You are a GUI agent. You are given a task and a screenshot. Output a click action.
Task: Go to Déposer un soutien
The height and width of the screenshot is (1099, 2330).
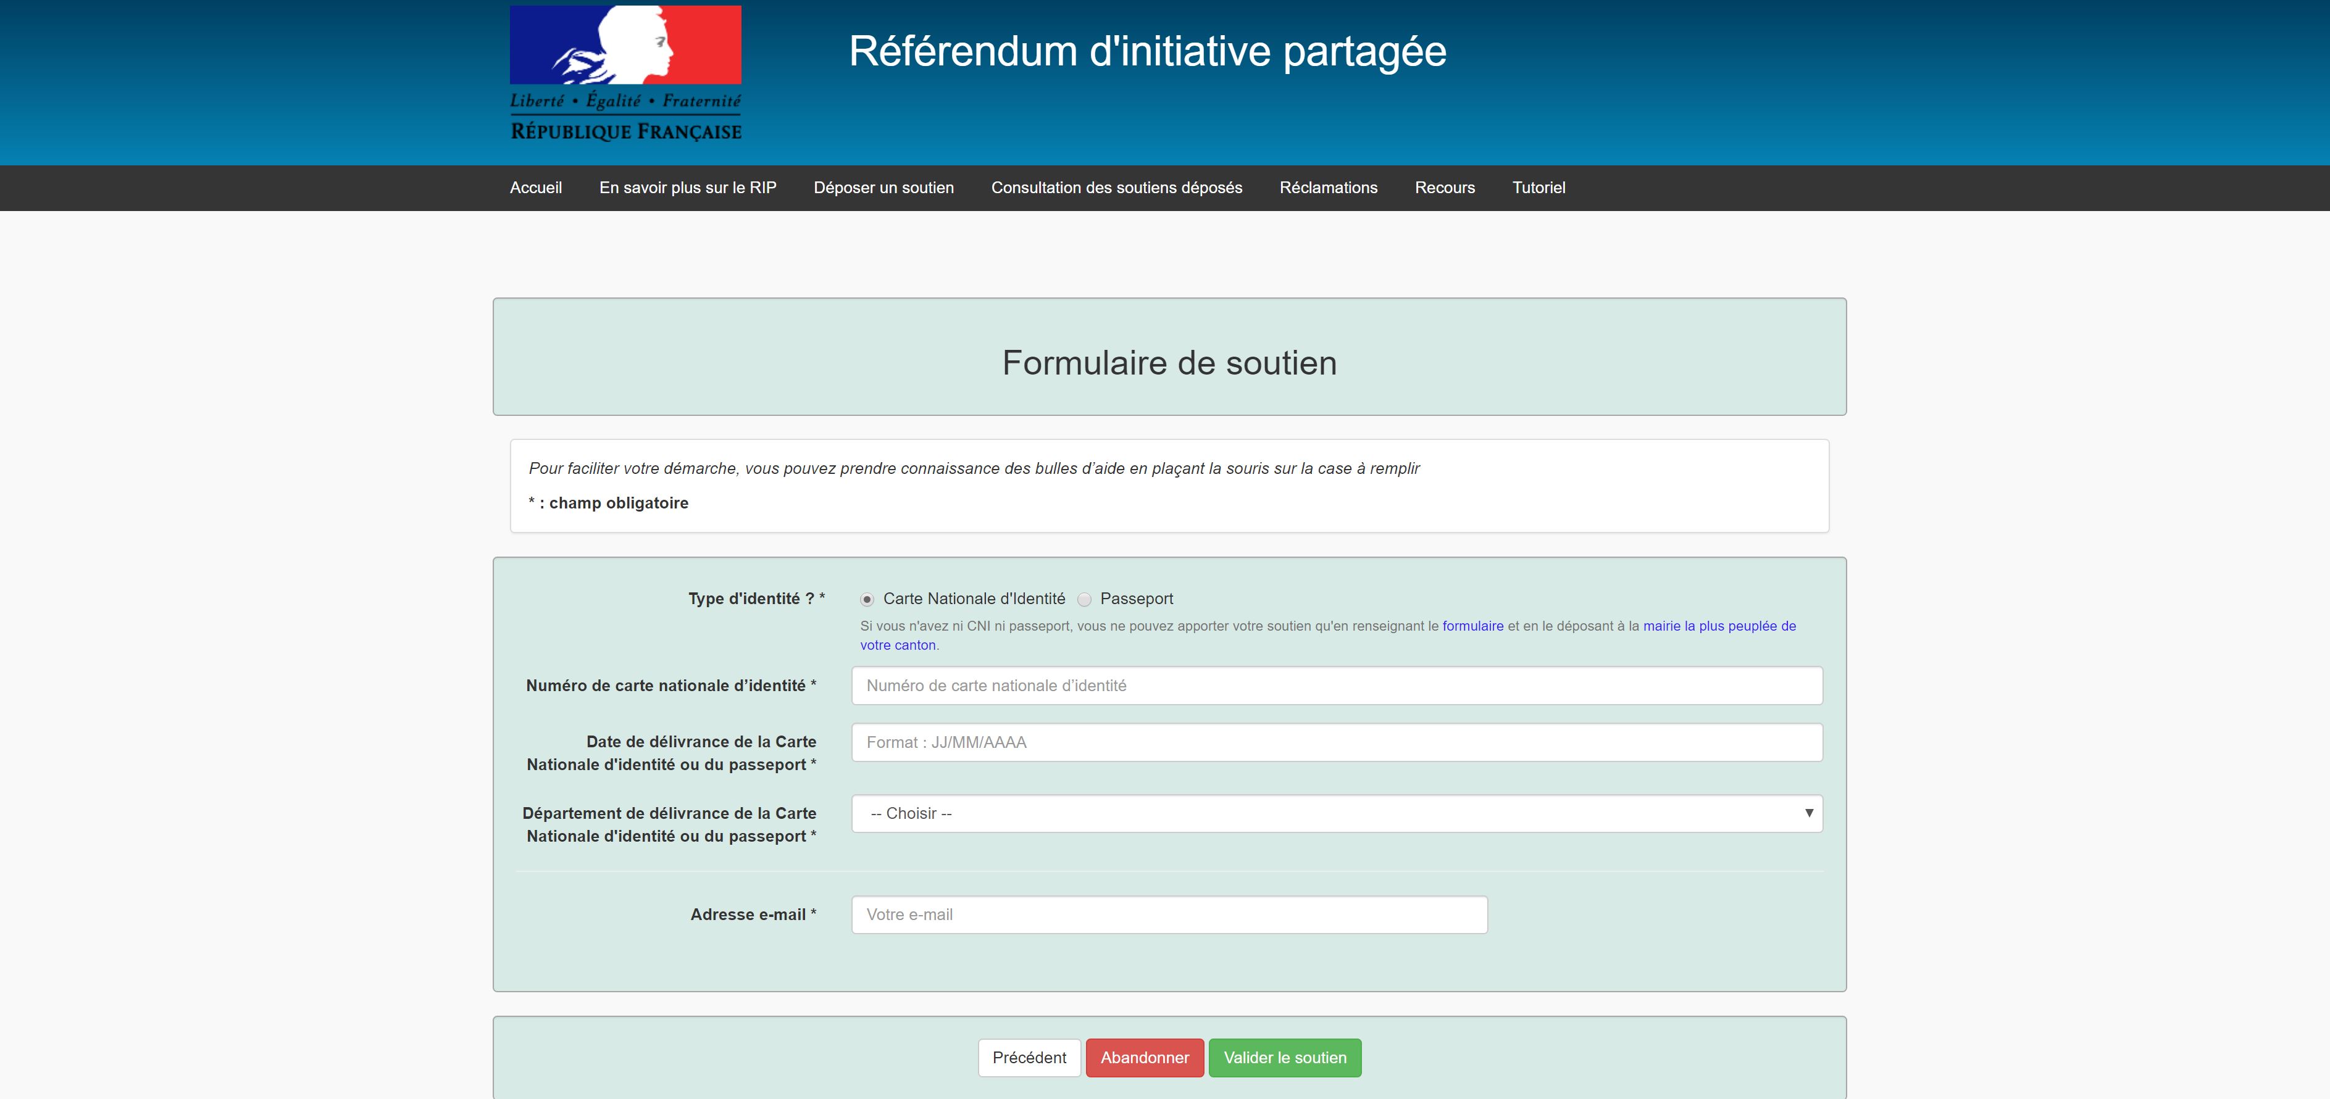point(883,188)
